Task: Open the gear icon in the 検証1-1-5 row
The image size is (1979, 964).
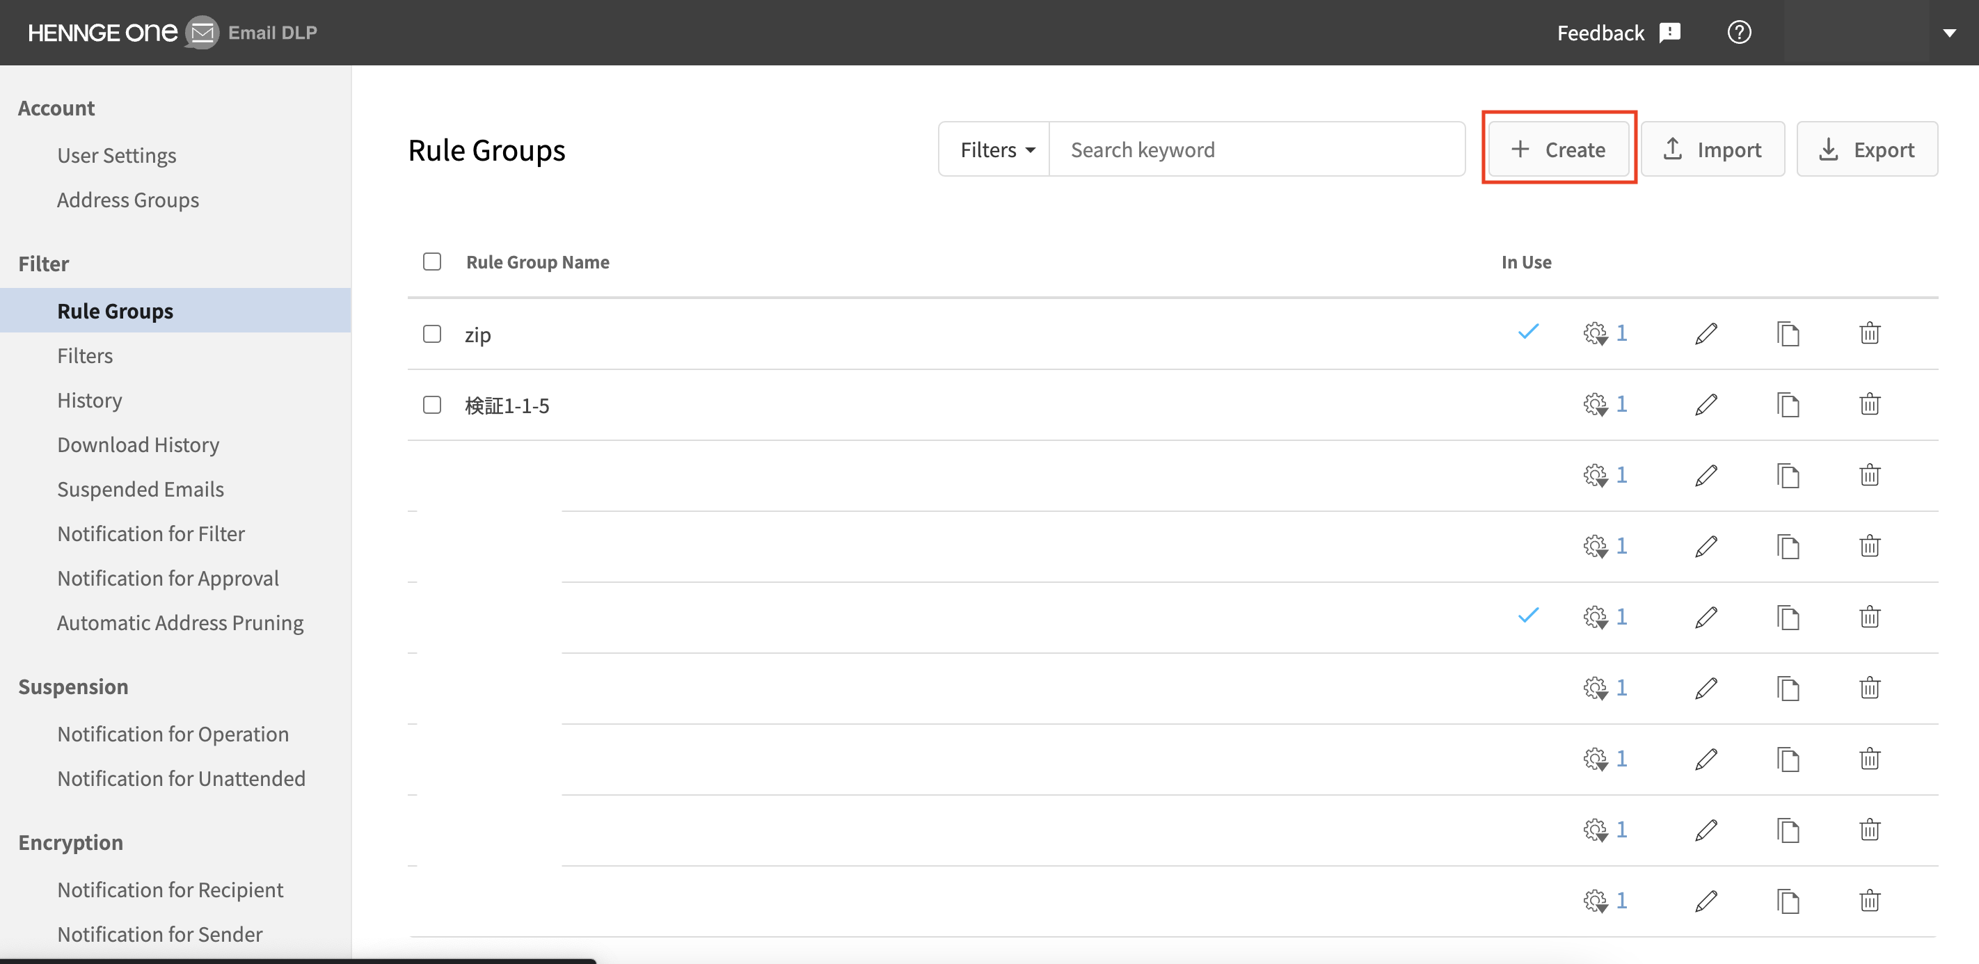Action: point(1595,405)
